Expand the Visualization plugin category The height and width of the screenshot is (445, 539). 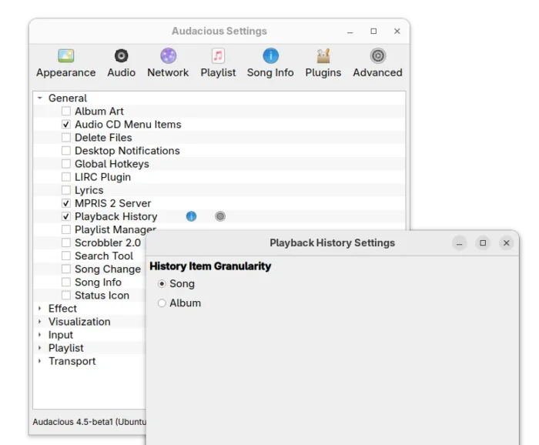point(40,322)
